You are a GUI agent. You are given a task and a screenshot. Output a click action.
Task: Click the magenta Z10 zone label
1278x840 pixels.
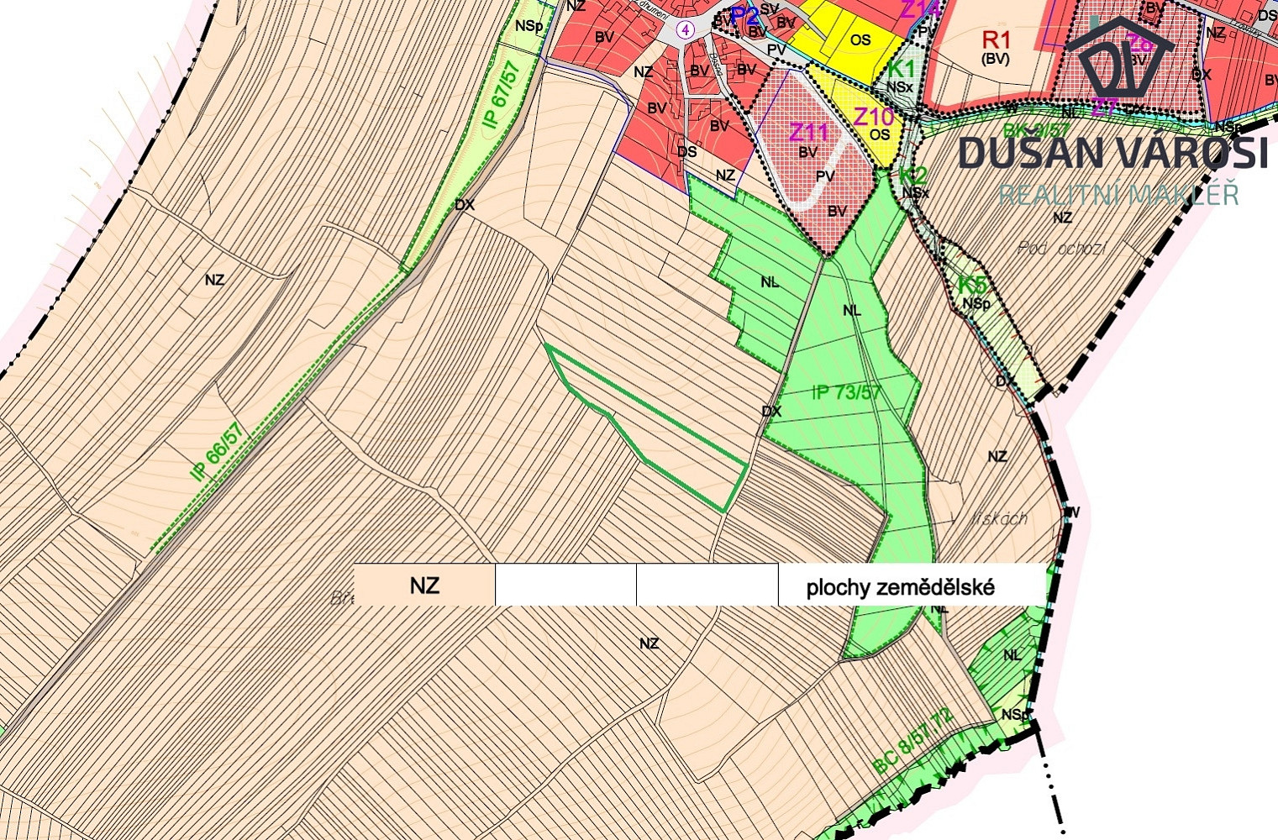click(875, 117)
